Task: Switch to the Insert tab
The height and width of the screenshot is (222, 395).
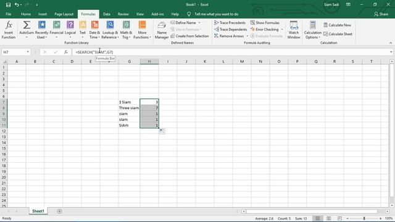Action: pos(43,14)
